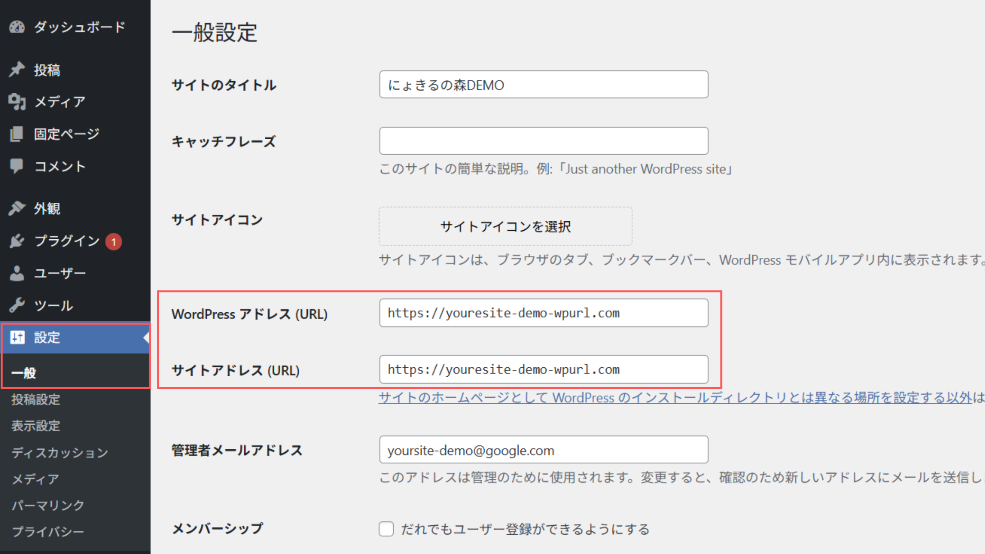The height and width of the screenshot is (554, 985).
Task: Click the Appearance paintbrush icon
Action: (17, 208)
